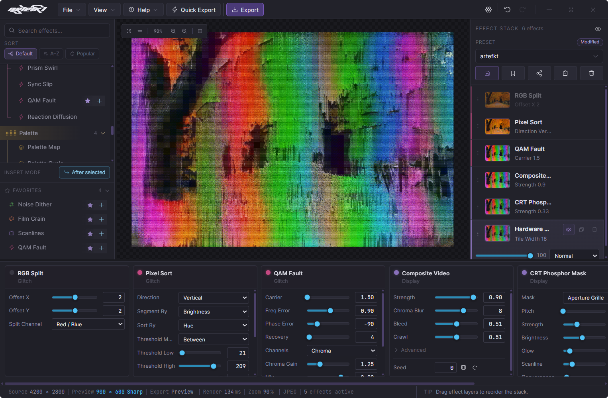This screenshot has height=398, width=608.
Task: Click the Threshold High slider
Action: (200, 366)
